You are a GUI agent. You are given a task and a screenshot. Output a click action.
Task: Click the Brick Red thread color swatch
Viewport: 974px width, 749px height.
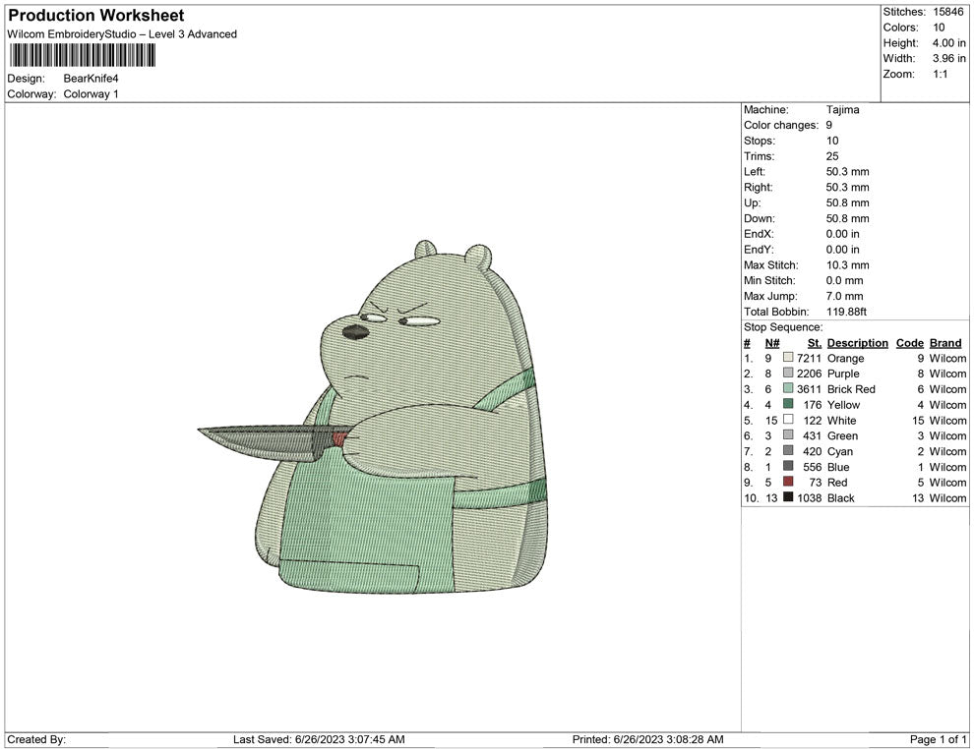(x=788, y=388)
